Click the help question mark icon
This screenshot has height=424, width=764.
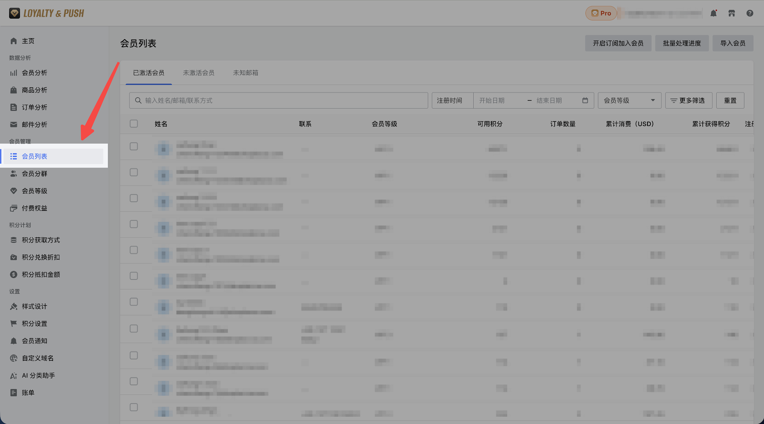(750, 13)
